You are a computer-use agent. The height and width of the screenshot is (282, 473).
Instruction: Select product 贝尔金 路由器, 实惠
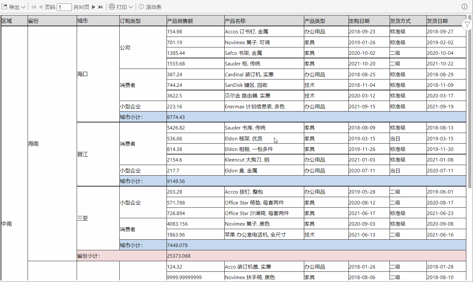click(264, 95)
